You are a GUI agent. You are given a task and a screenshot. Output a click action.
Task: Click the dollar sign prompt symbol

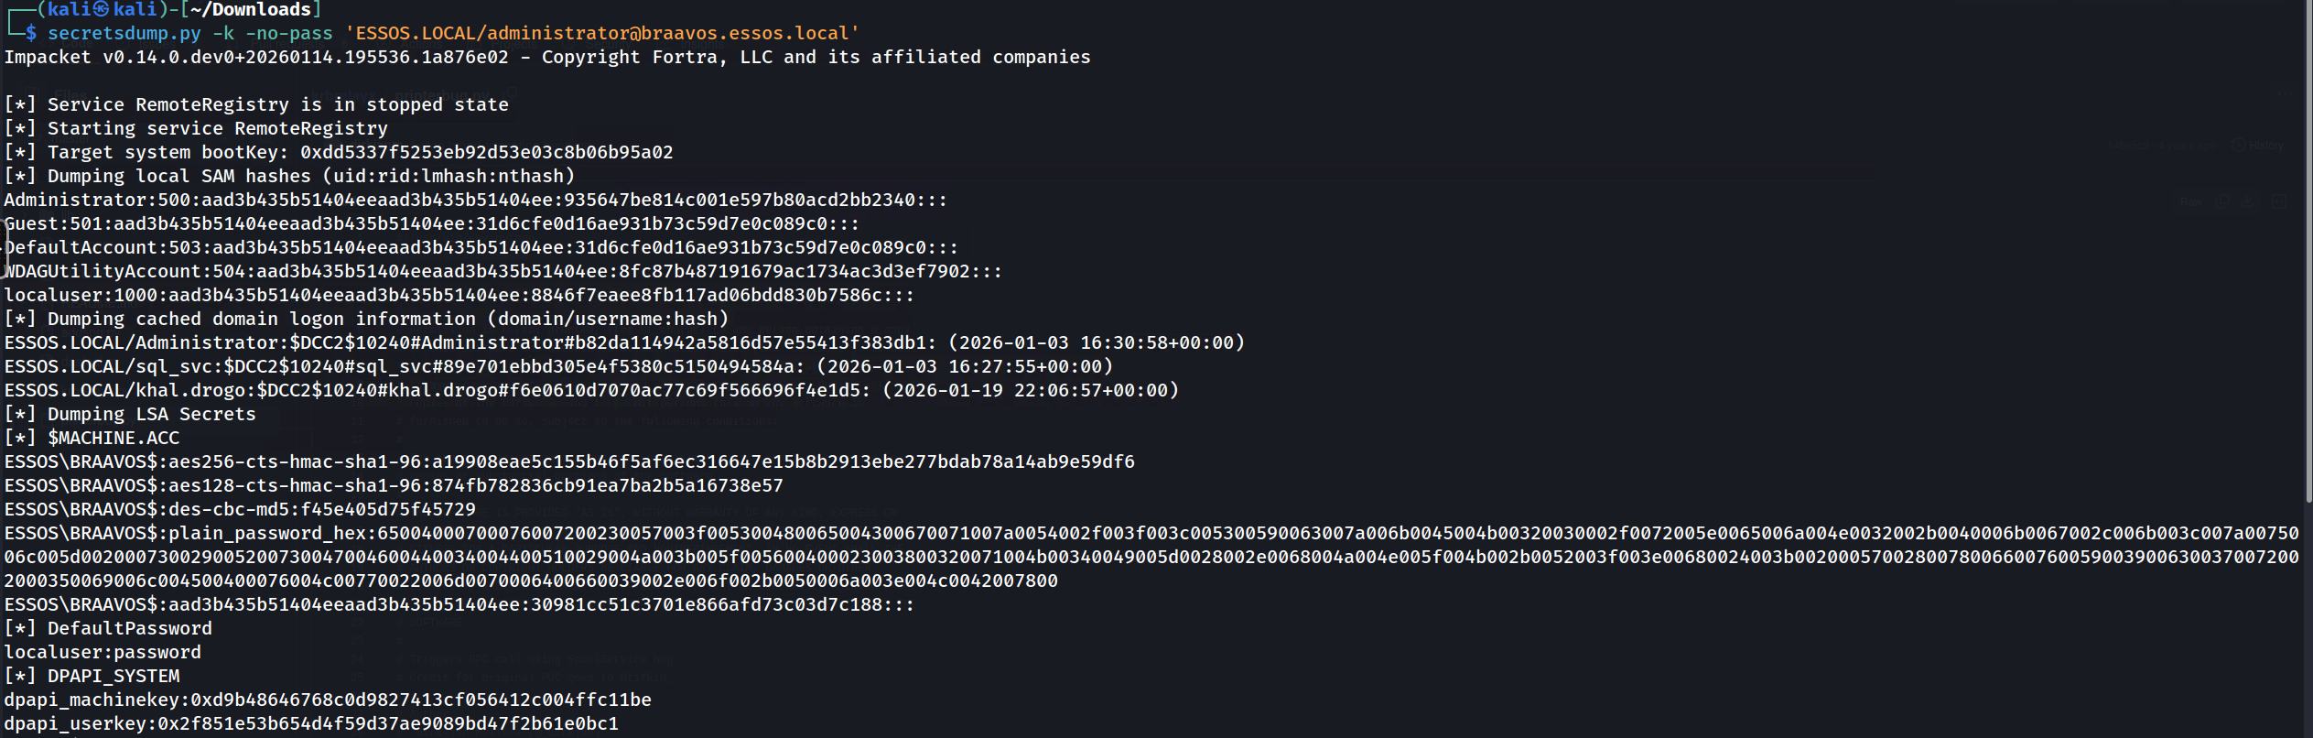[31, 34]
